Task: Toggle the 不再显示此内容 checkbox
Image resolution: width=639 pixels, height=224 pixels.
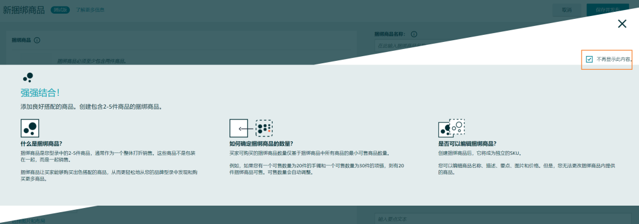Action: point(589,59)
